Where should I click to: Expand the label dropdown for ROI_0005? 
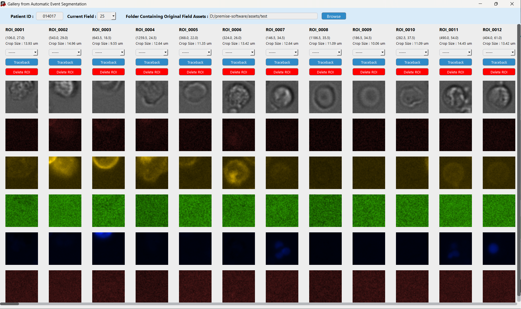pyautogui.click(x=209, y=52)
